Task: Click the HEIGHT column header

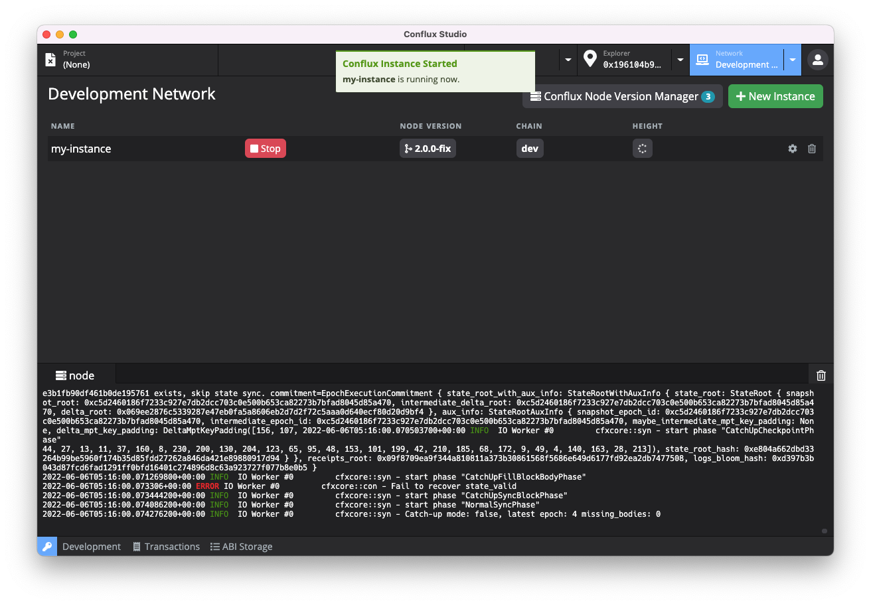Action: pyautogui.click(x=647, y=126)
